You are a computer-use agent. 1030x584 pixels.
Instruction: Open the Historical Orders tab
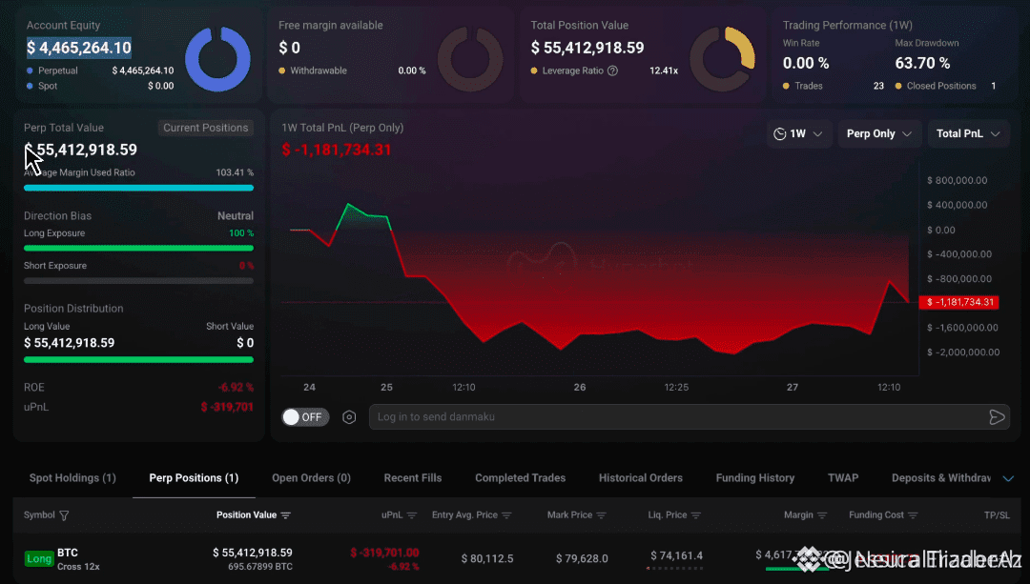pyautogui.click(x=641, y=478)
